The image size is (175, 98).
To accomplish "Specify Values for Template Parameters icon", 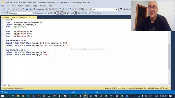I will point(98,13).
